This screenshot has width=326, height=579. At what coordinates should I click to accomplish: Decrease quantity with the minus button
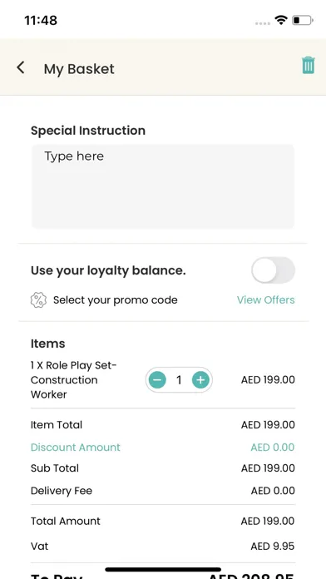pyautogui.click(x=157, y=379)
